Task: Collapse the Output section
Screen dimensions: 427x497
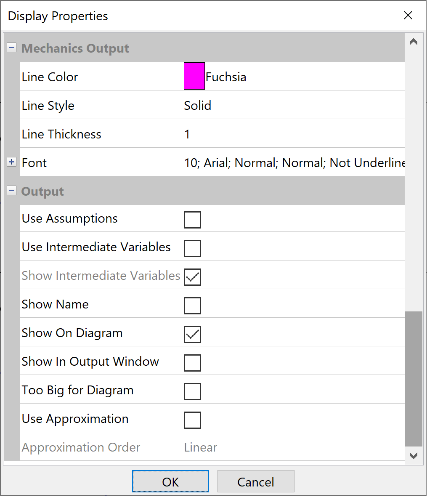Action: point(12,191)
